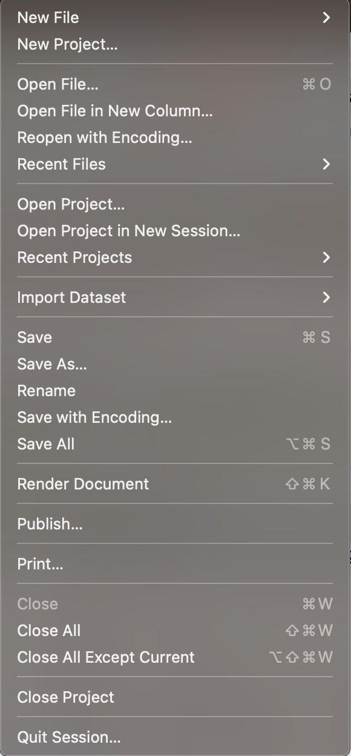Select Close All Except Current
Screen dimensions: 351x756
pyautogui.click(x=175, y=657)
